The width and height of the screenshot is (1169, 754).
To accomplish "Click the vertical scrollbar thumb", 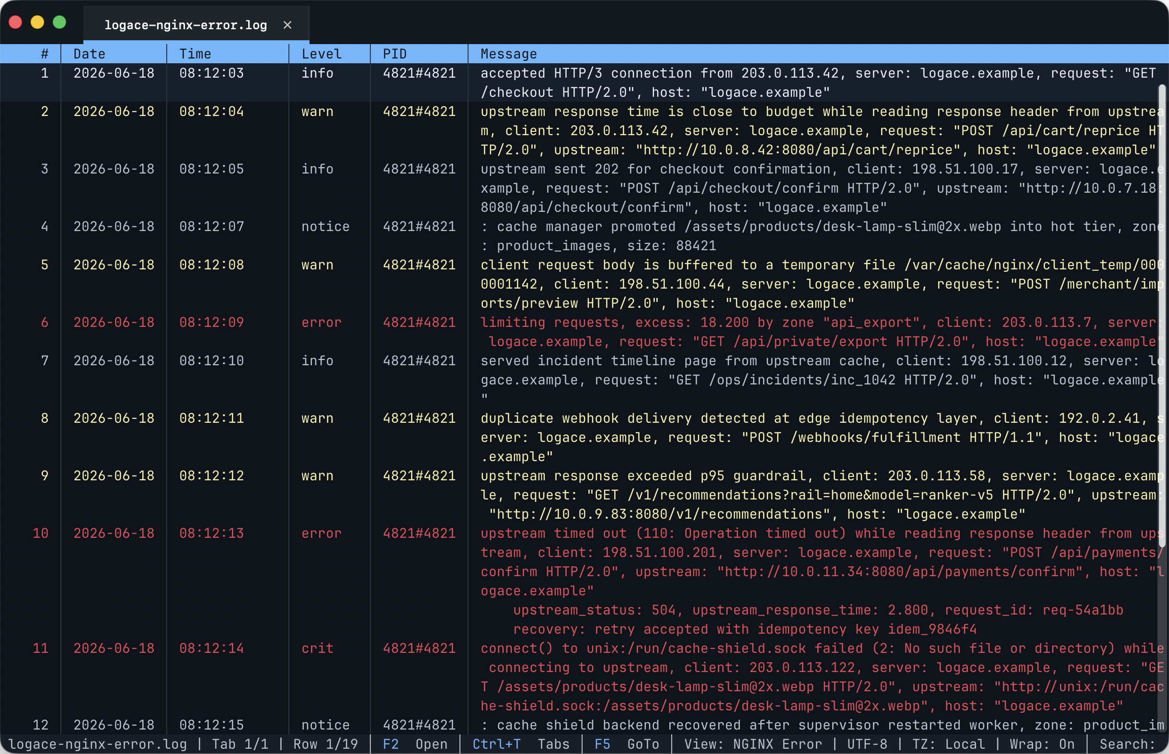I will (x=1162, y=316).
